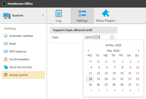This screenshot has width=146, height=99.
Task: Open SMS Gateway settings entry
Action: [23, 51]
